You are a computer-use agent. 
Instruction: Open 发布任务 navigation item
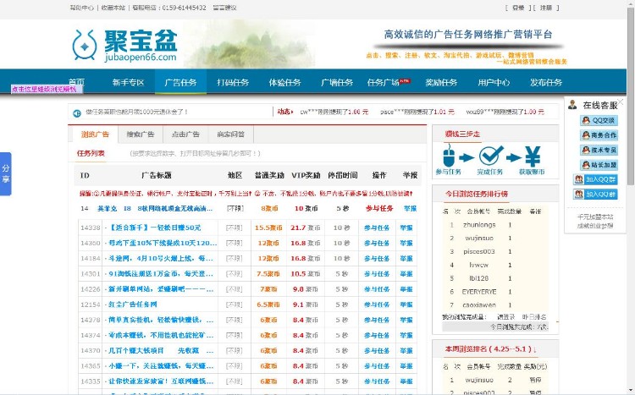coord(546,83)
